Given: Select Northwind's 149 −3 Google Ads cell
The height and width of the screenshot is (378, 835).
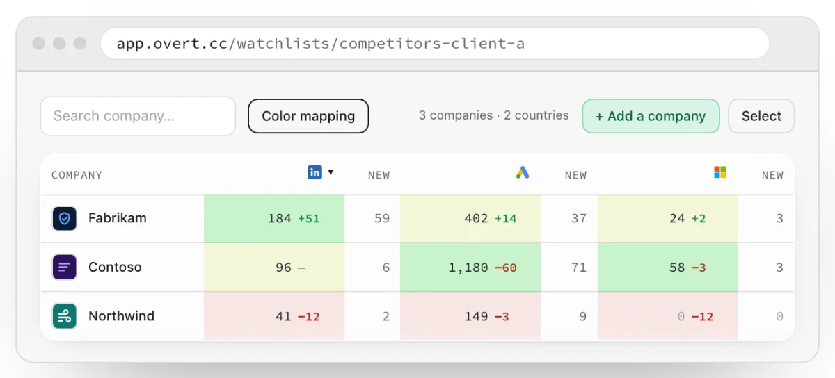Looking at the screenshot, I should coord(470,316).
